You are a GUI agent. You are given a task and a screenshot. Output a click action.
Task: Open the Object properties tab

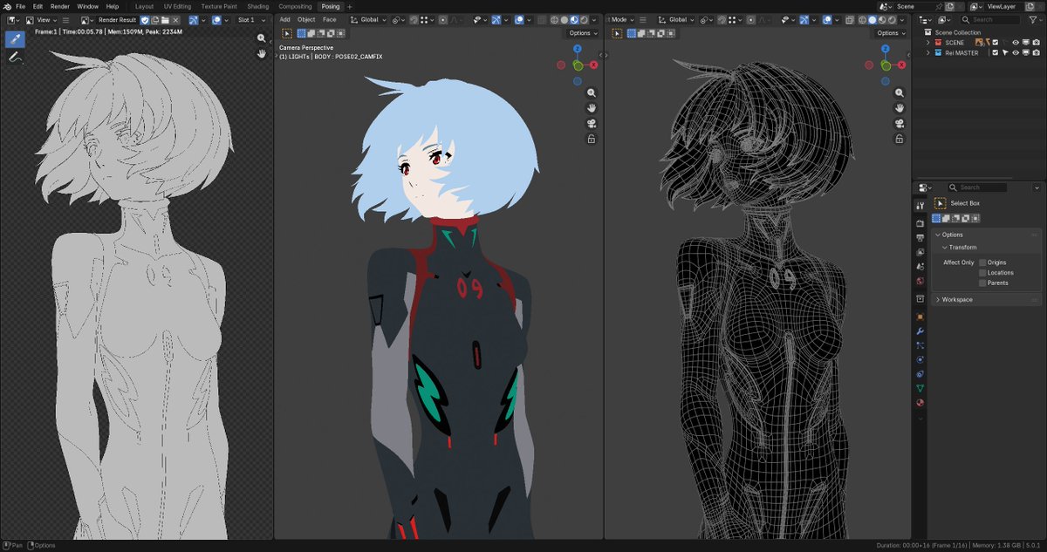click(920, 317)
